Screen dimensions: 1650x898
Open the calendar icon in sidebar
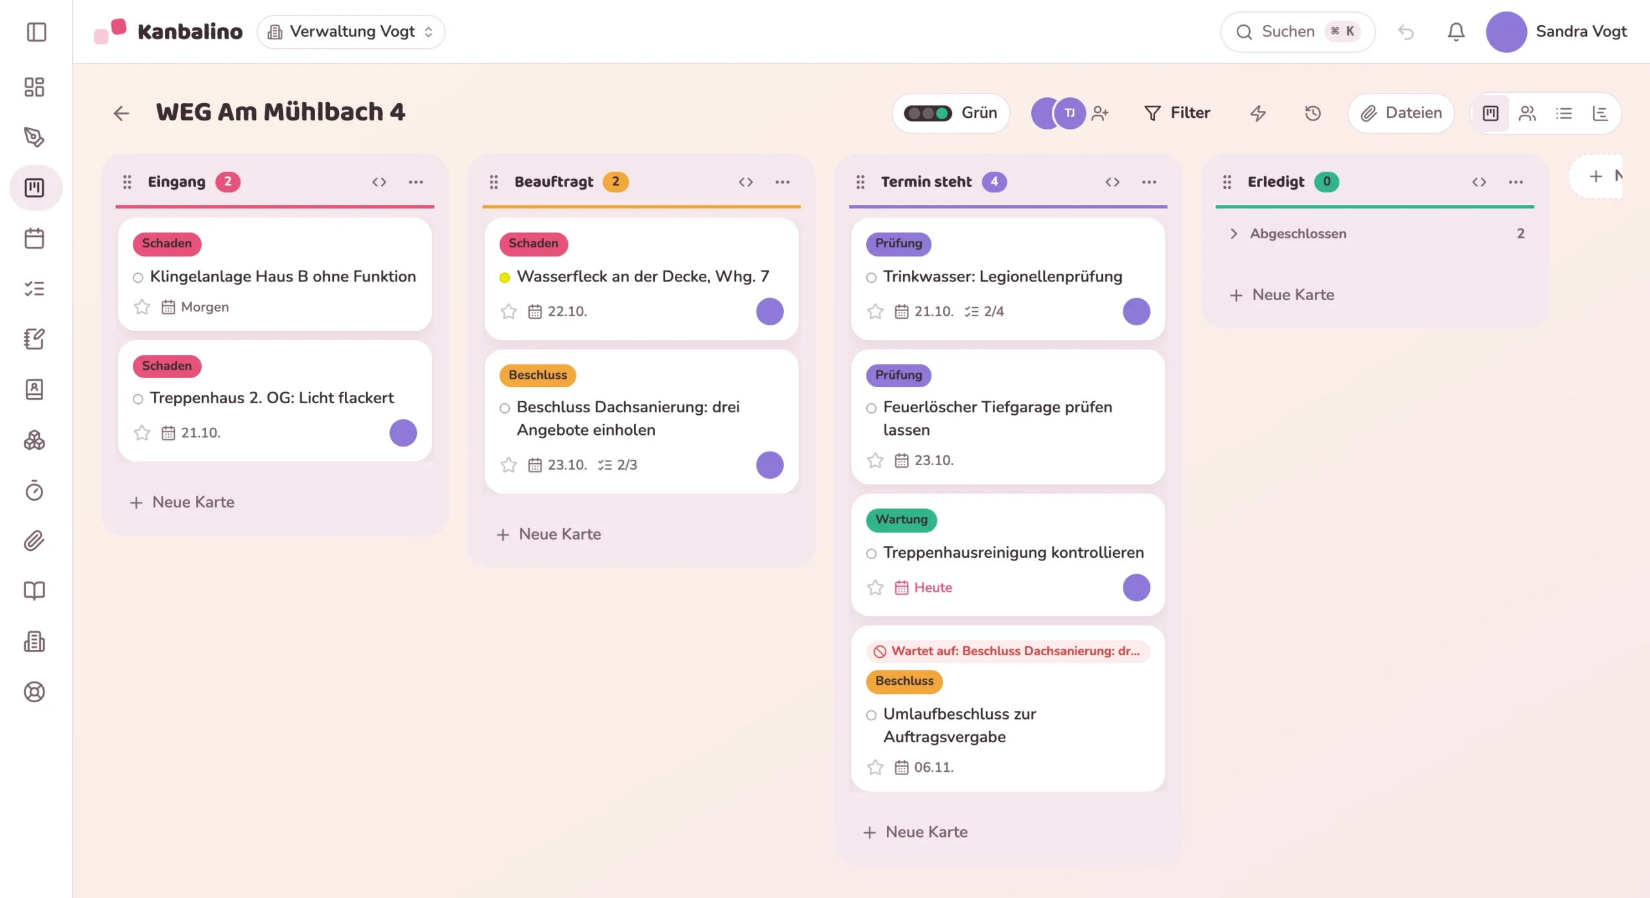tap(34, 238)
